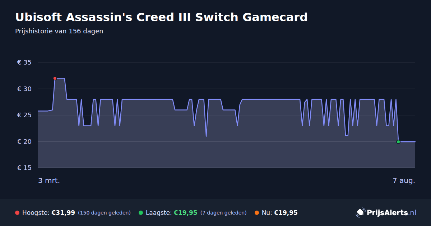Click the orange dot beside Nu
The image size is (431, 226).
point(257,213)
